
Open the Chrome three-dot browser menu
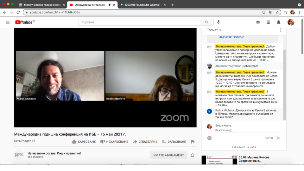tap(300, 12)
